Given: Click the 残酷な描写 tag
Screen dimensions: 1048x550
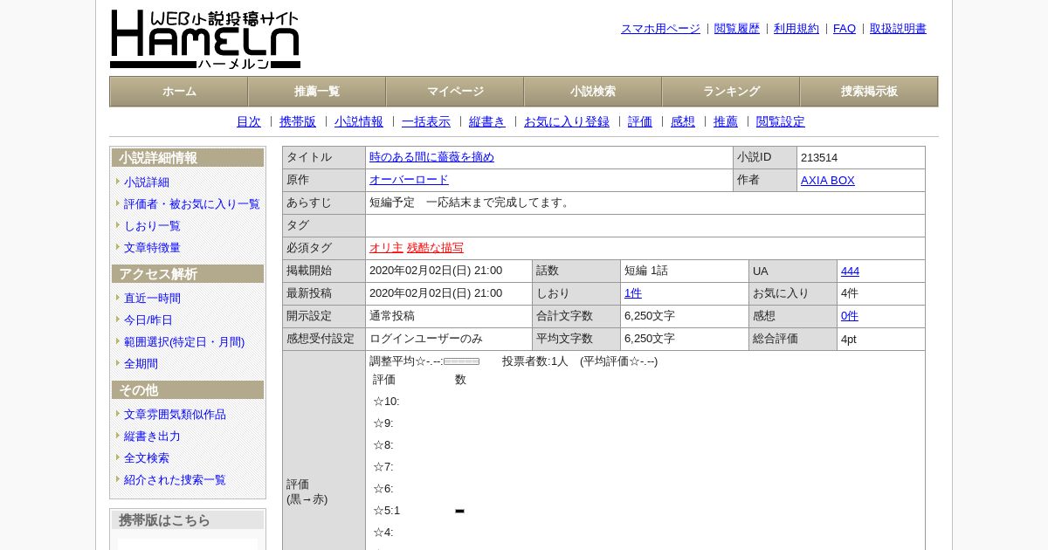Looking at the screenshot, I should (x=435, y=248).
